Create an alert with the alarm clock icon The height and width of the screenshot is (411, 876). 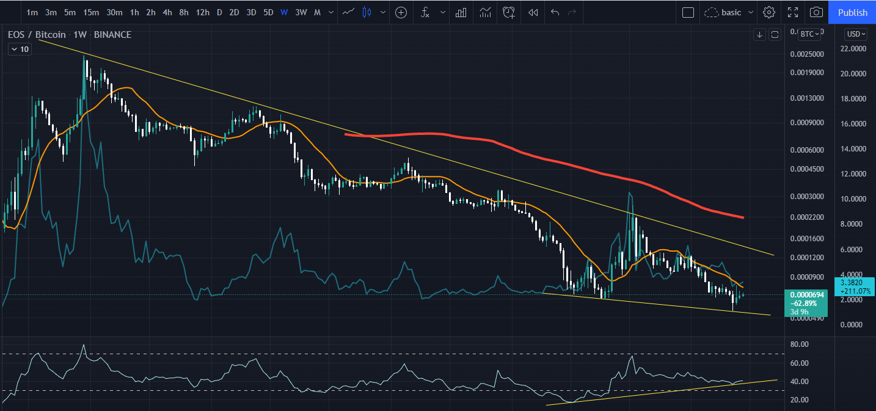point(509,12)
